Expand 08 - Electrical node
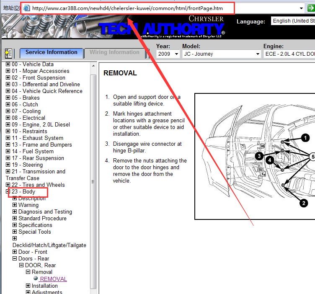The height and width of the screenshot is (294, 315). click(8, 118)
